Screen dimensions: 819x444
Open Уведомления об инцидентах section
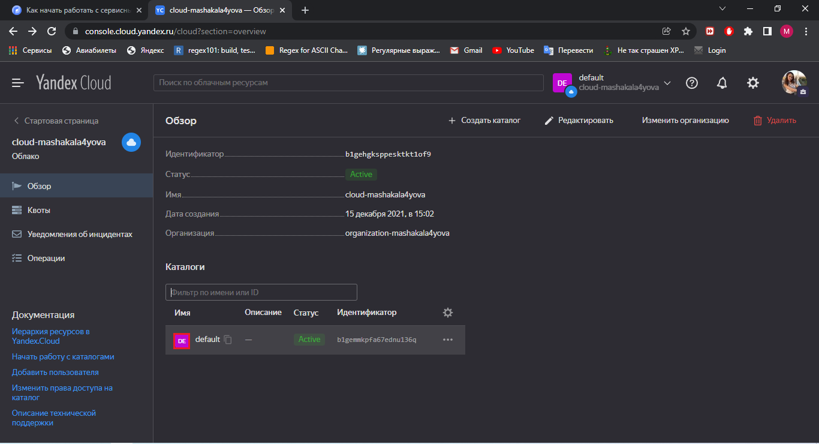pos(76,234)
